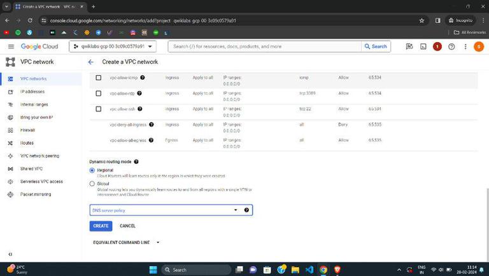Show help for vpc-allow-rdp rule
The height and width of the screenshot is (276, 489).
click(x=139, y=93)
